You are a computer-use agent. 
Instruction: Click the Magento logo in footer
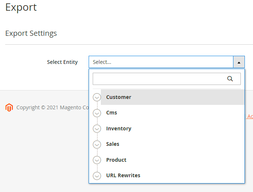coord(9,107)
